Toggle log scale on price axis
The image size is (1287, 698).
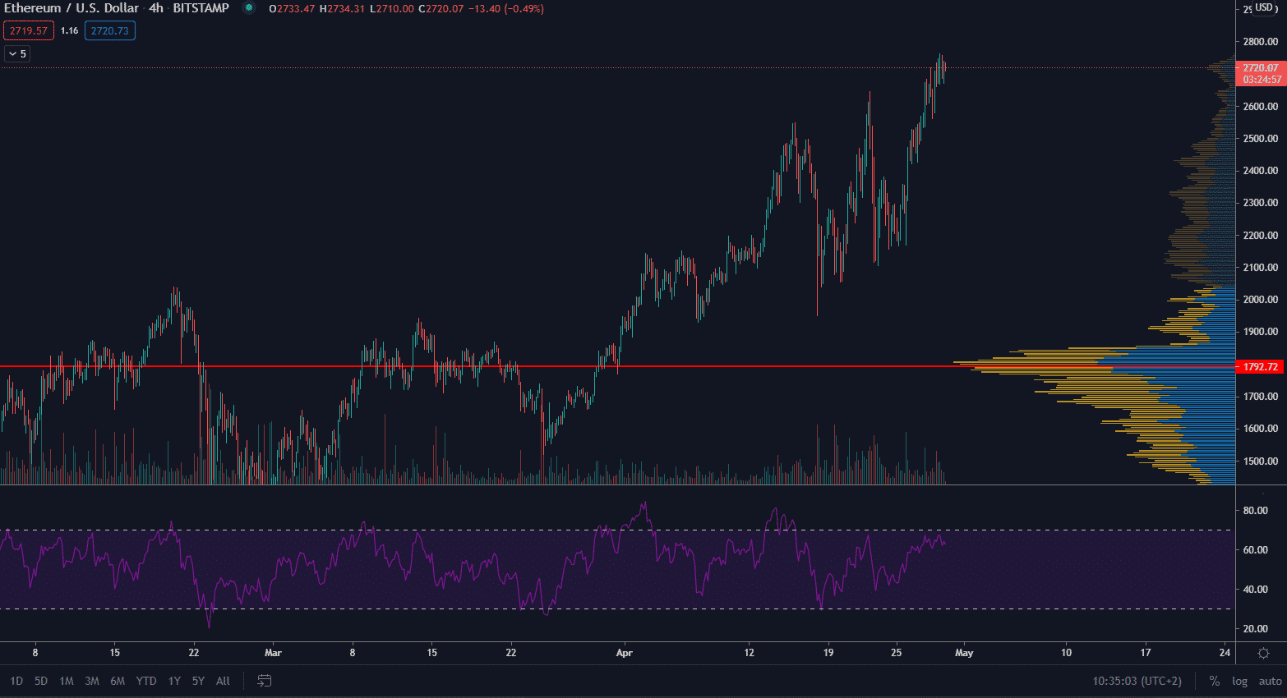pos(1239,681)
